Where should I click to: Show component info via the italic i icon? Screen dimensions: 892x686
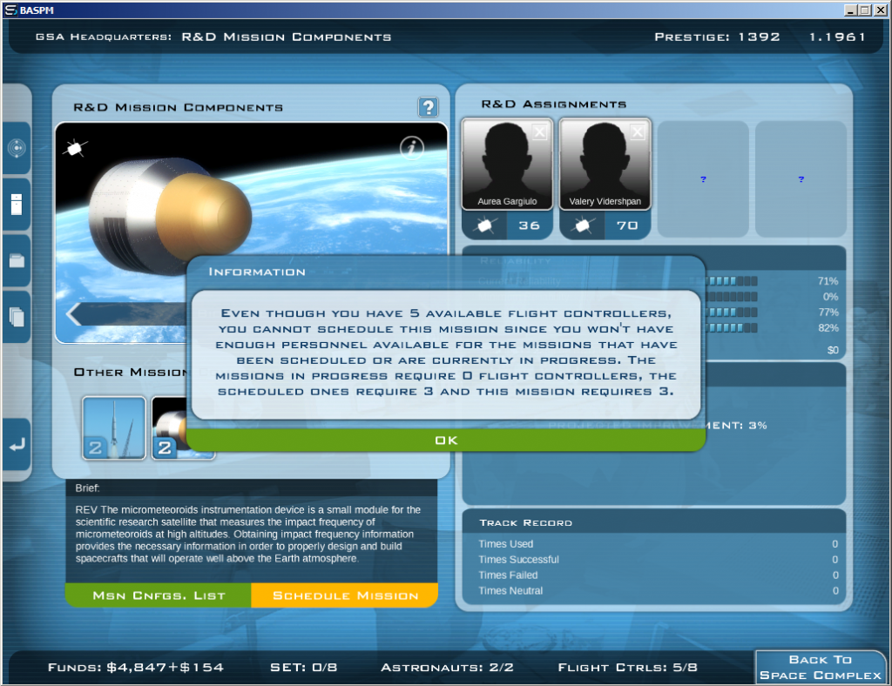tap(411, 148)
